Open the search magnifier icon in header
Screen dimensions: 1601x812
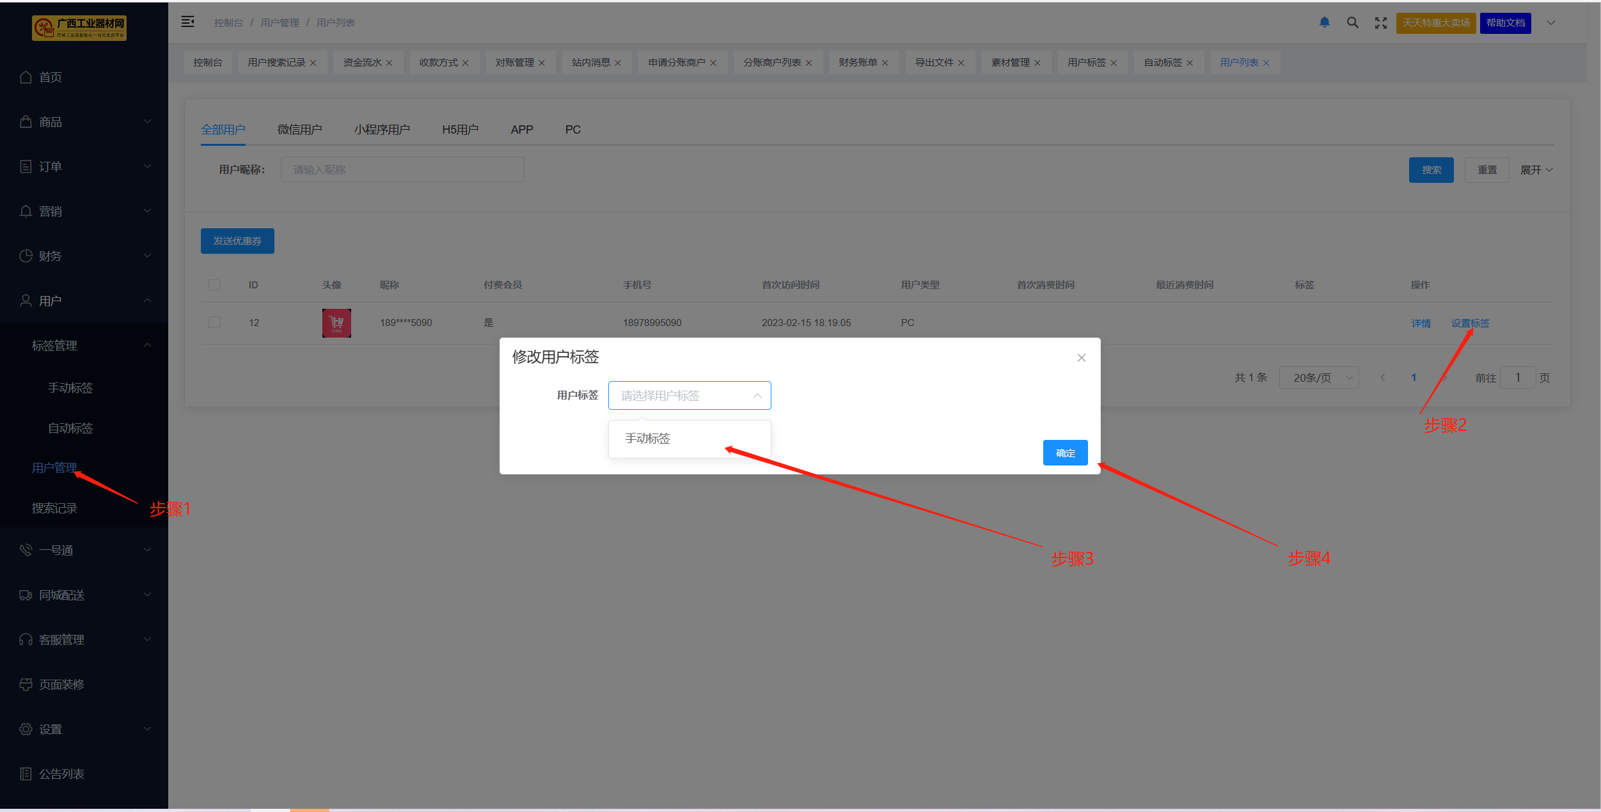click(1352, 22)
